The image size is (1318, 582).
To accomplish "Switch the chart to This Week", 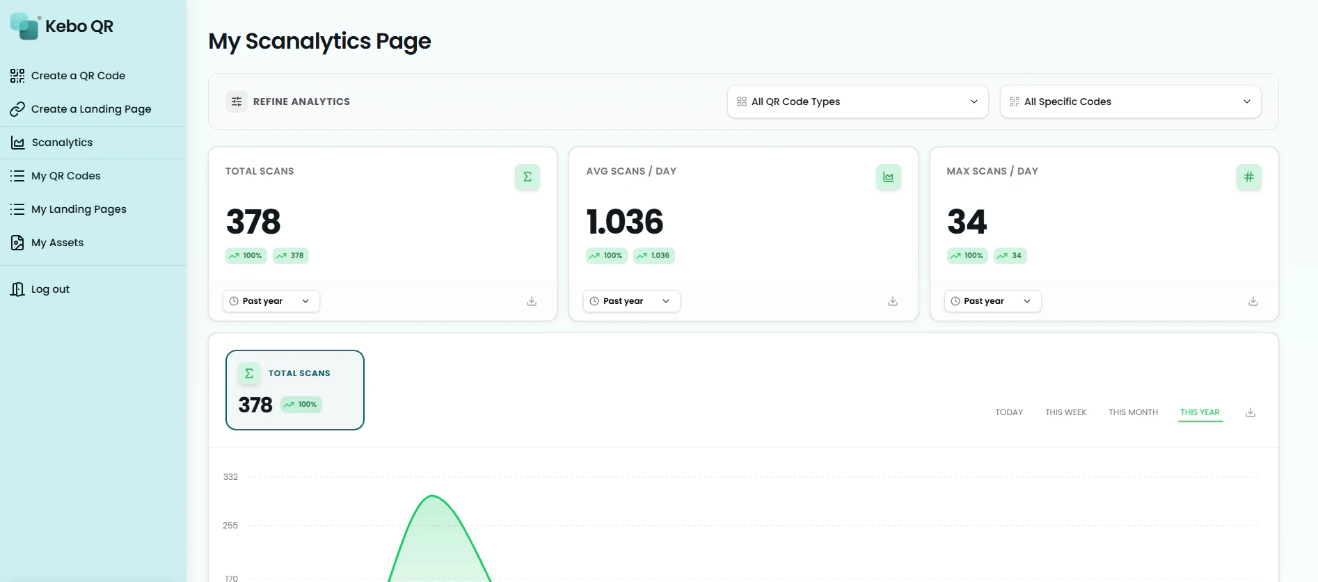I will [1065, 412].
